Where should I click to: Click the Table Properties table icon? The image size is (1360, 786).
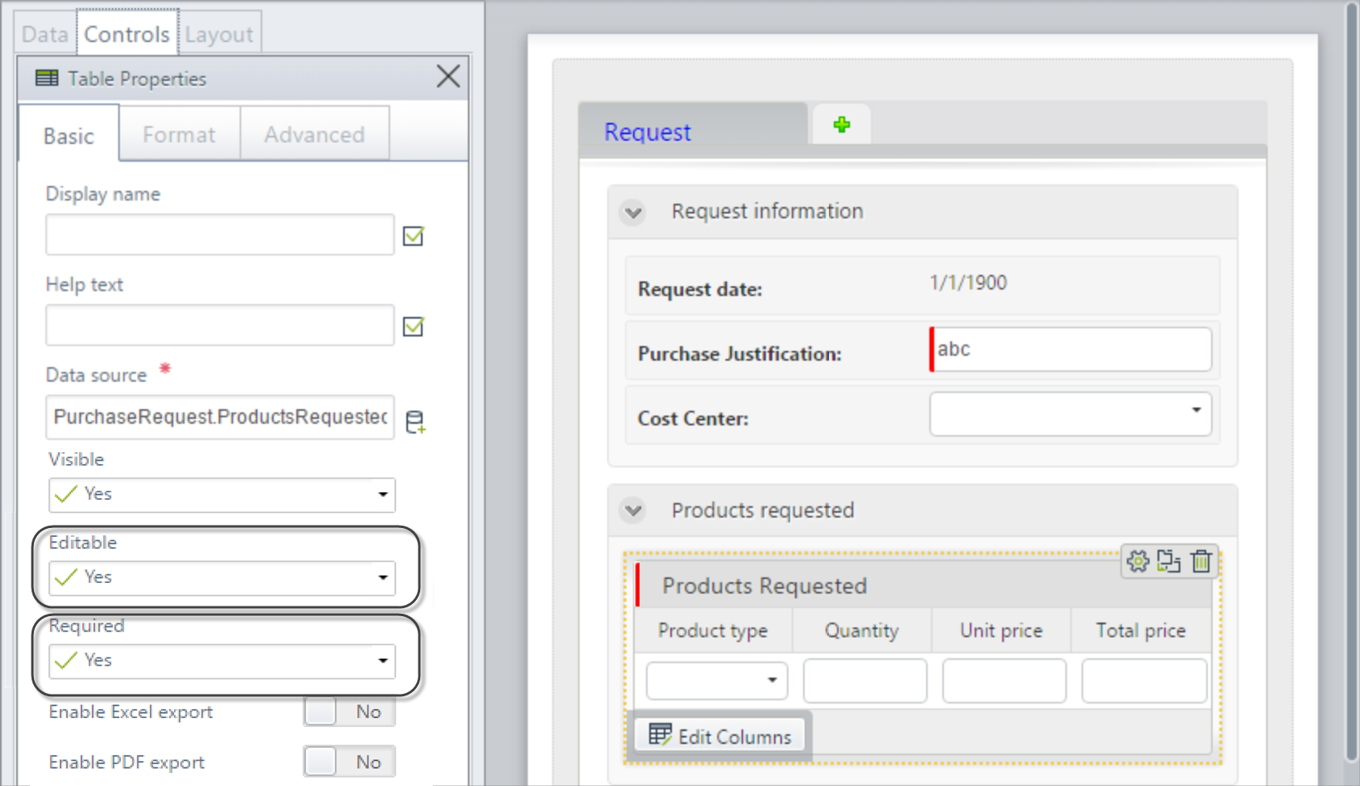coord(47,78)
